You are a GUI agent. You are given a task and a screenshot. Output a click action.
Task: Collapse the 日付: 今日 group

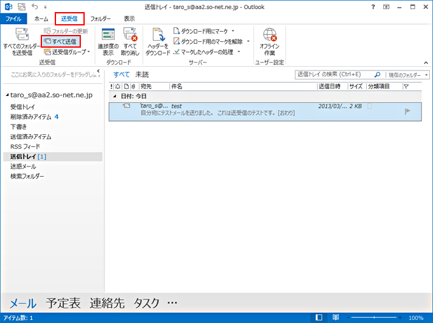[115, 96]
